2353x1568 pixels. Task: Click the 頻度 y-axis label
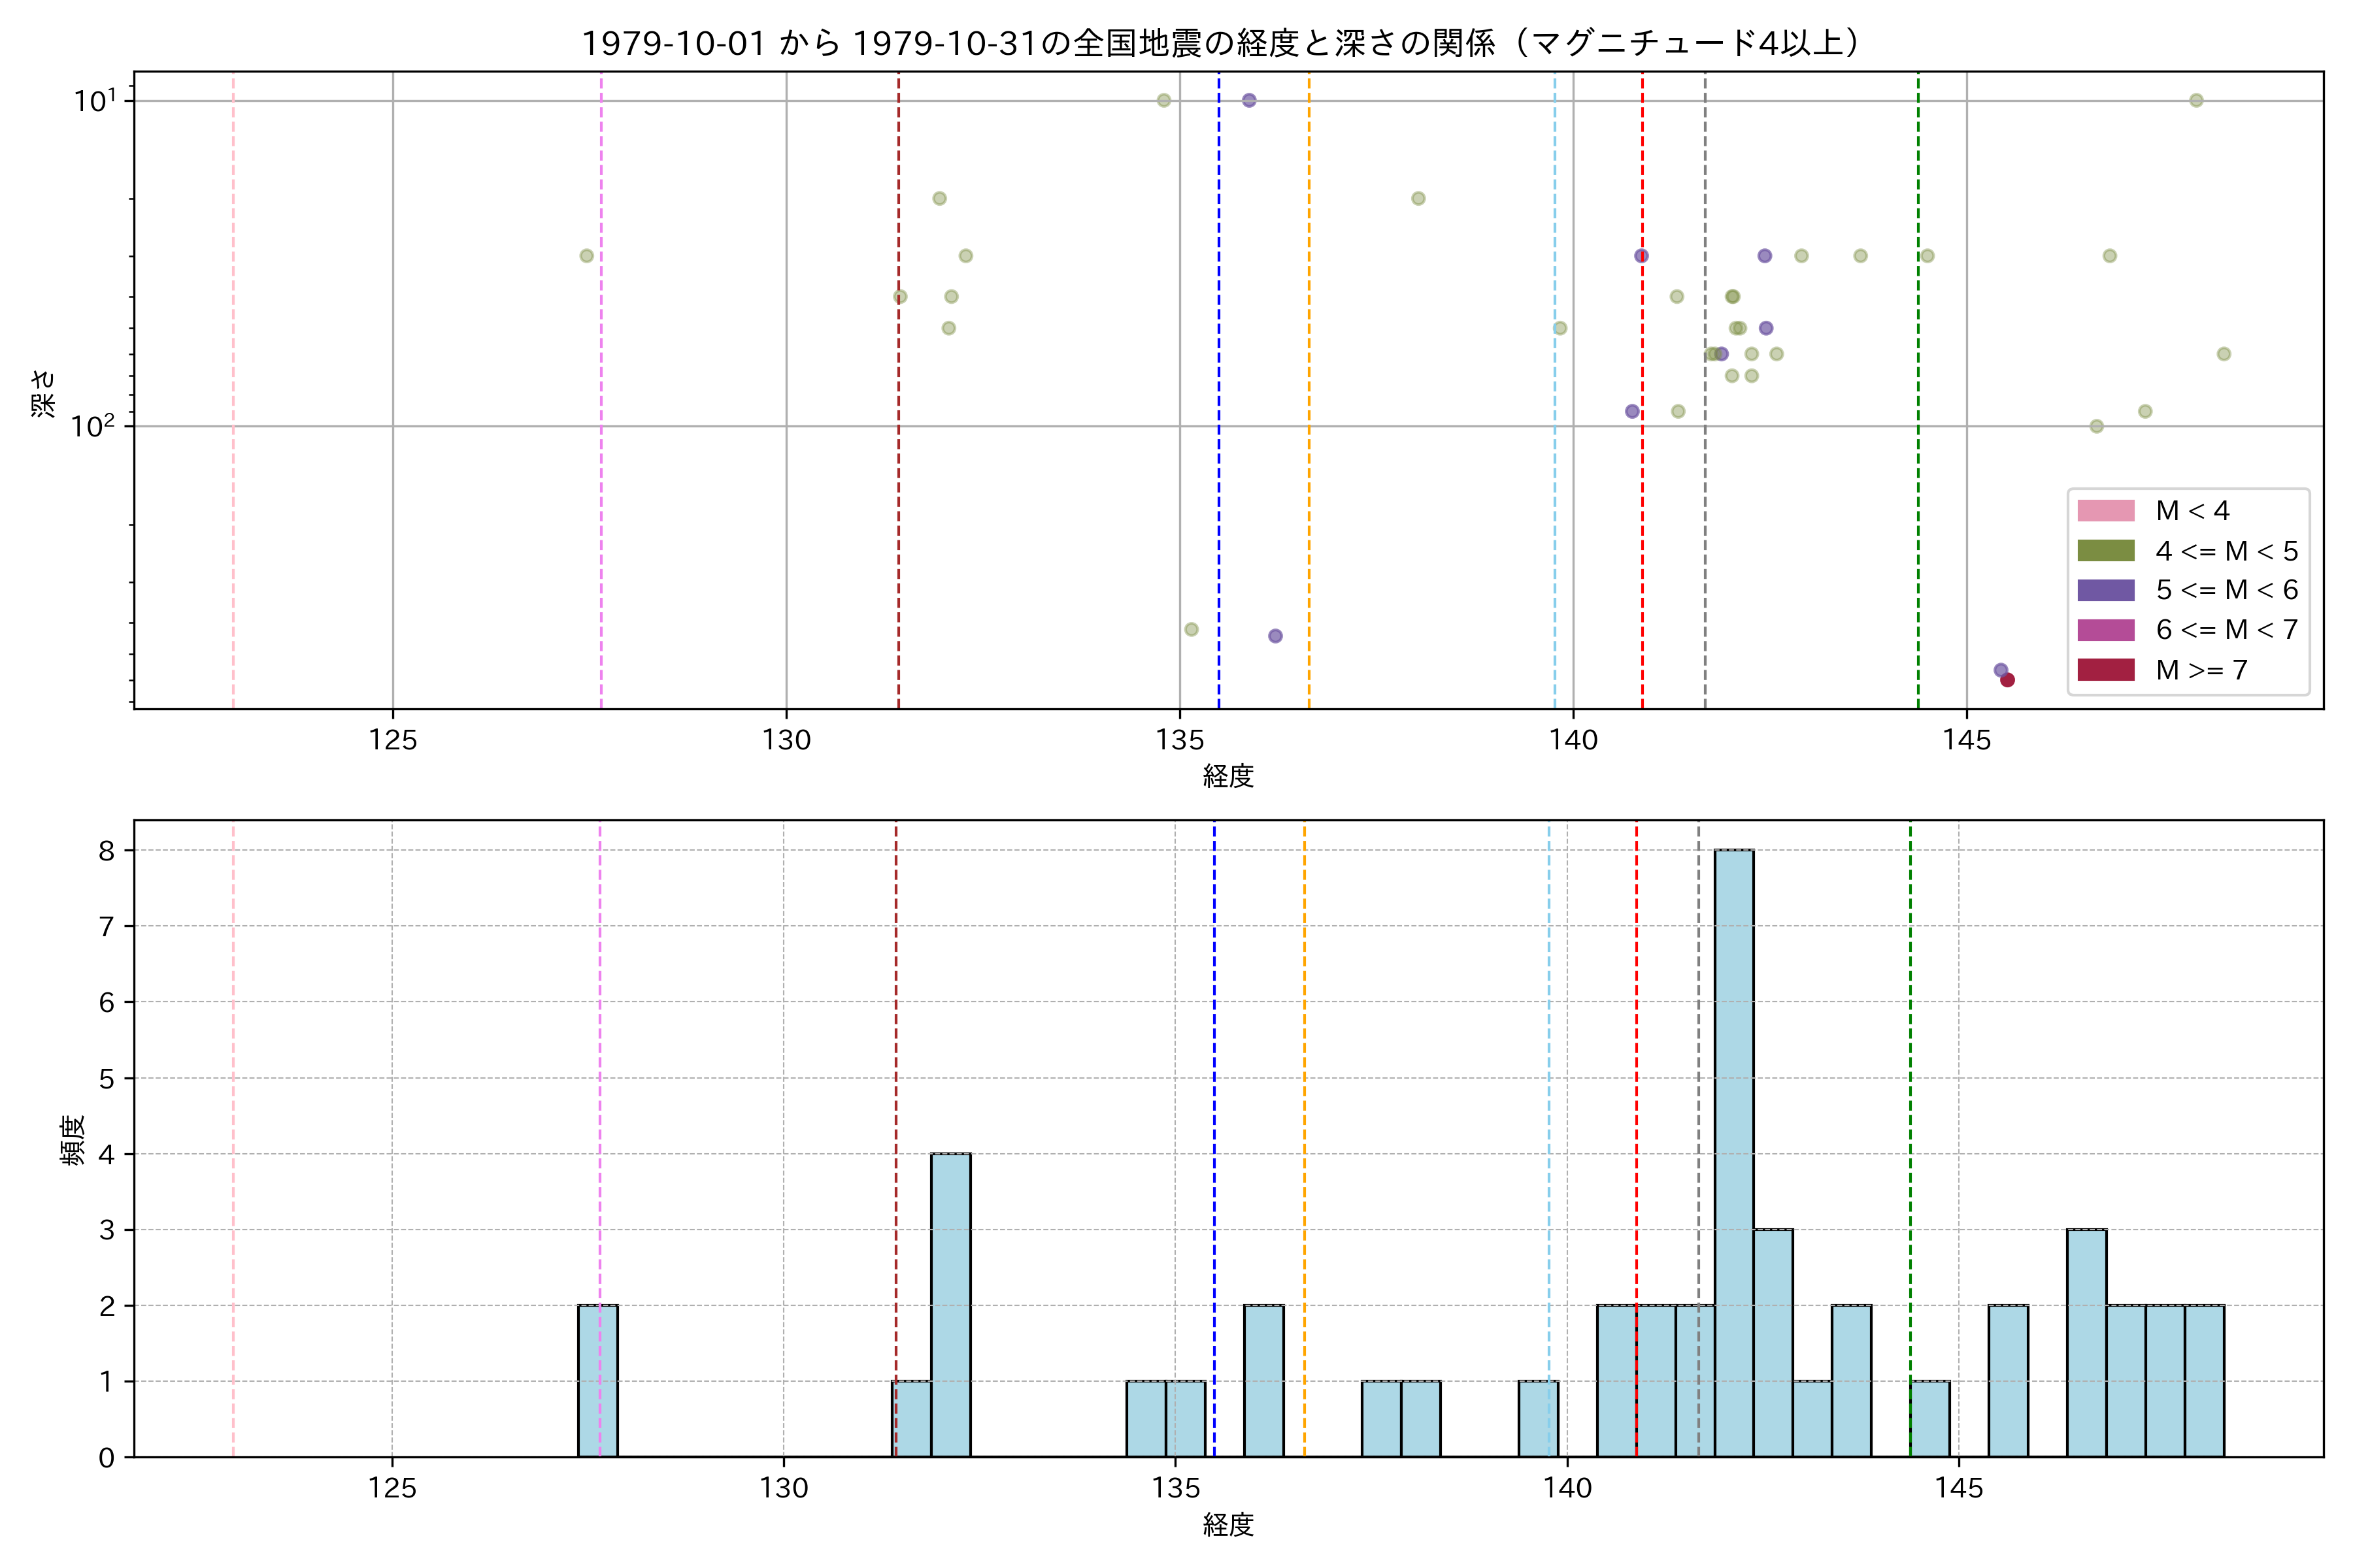coord(73,1140)
